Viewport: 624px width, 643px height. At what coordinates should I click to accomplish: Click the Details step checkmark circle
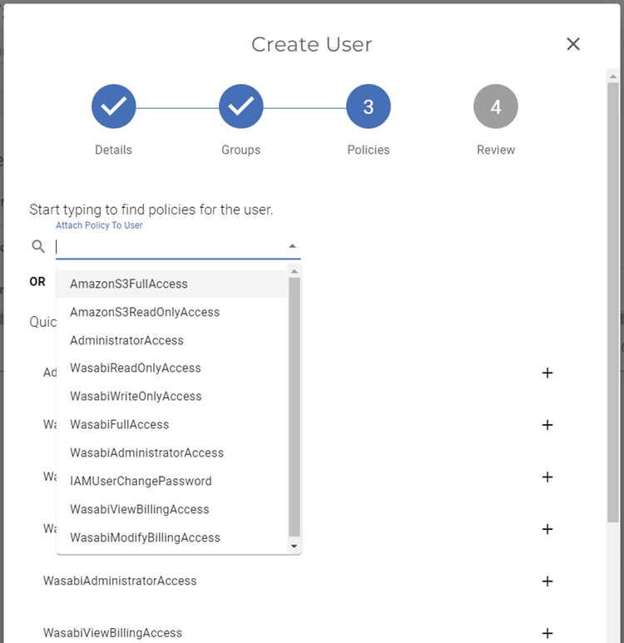(113, 106)
